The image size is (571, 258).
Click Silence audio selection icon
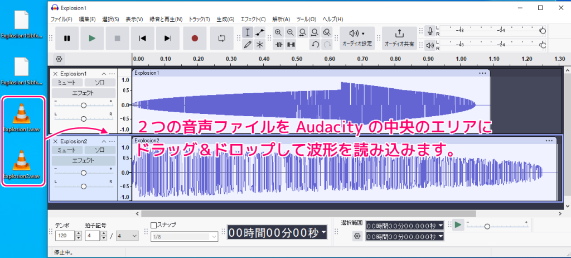pyautogui.click(x=291, y=45)
